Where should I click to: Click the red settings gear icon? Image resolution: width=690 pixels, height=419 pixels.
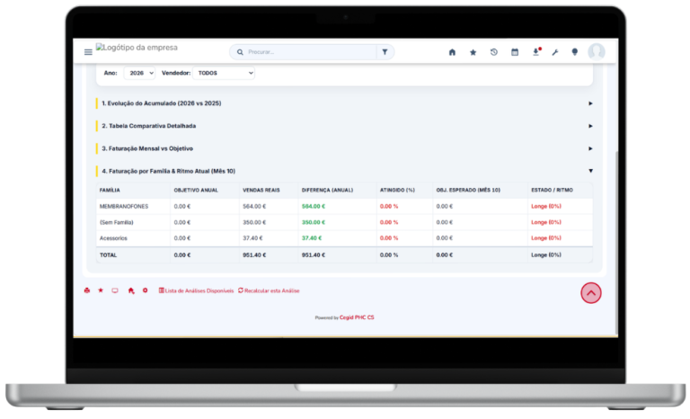(146, 290)
